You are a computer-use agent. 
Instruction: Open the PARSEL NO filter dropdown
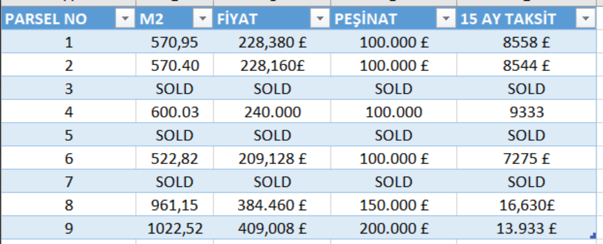(x=125, y=19)
